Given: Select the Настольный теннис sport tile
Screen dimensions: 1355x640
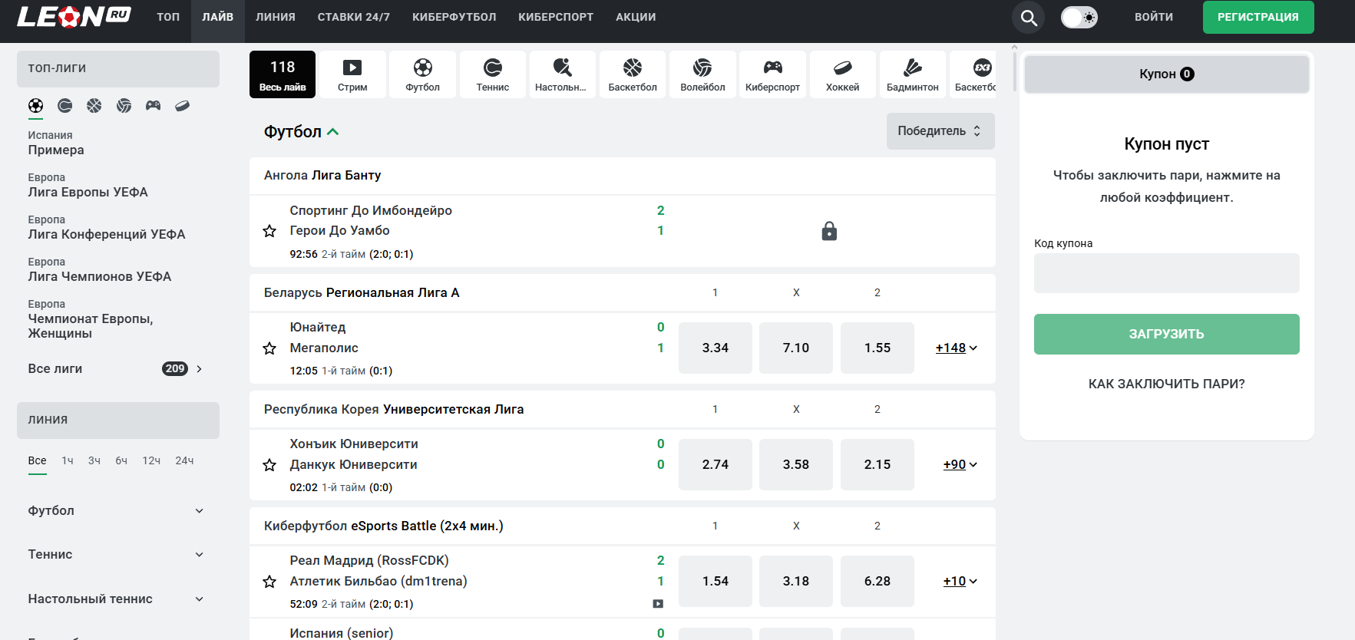Looking at the screenshot, I should (562, 74).
